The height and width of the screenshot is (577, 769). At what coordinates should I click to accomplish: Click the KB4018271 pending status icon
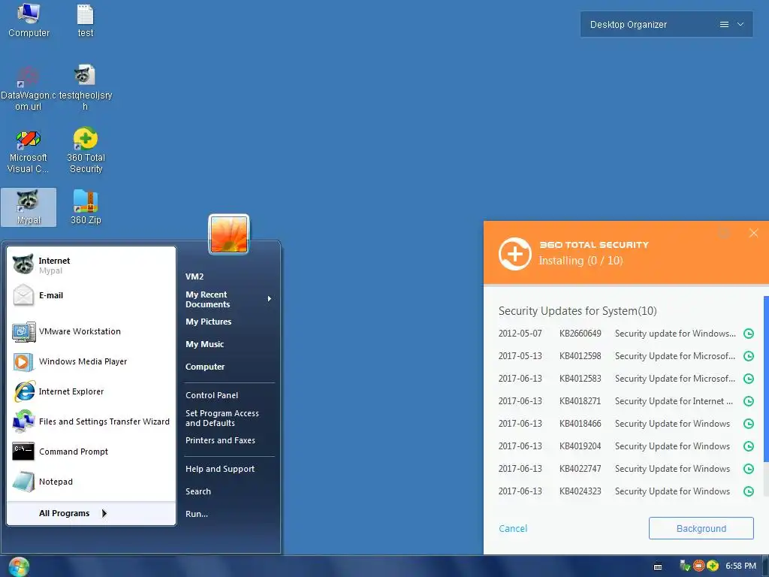[x=749, y=401]
